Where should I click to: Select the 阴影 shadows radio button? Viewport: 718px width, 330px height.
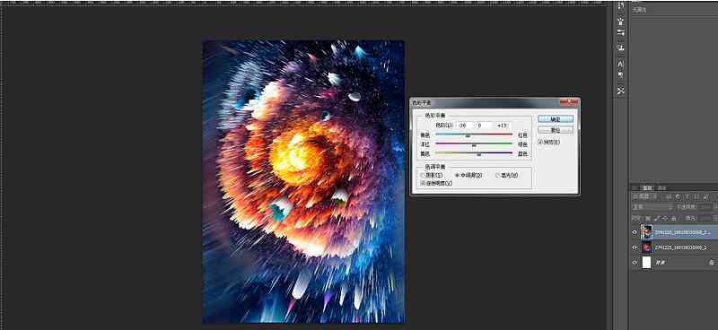[423, 175]
